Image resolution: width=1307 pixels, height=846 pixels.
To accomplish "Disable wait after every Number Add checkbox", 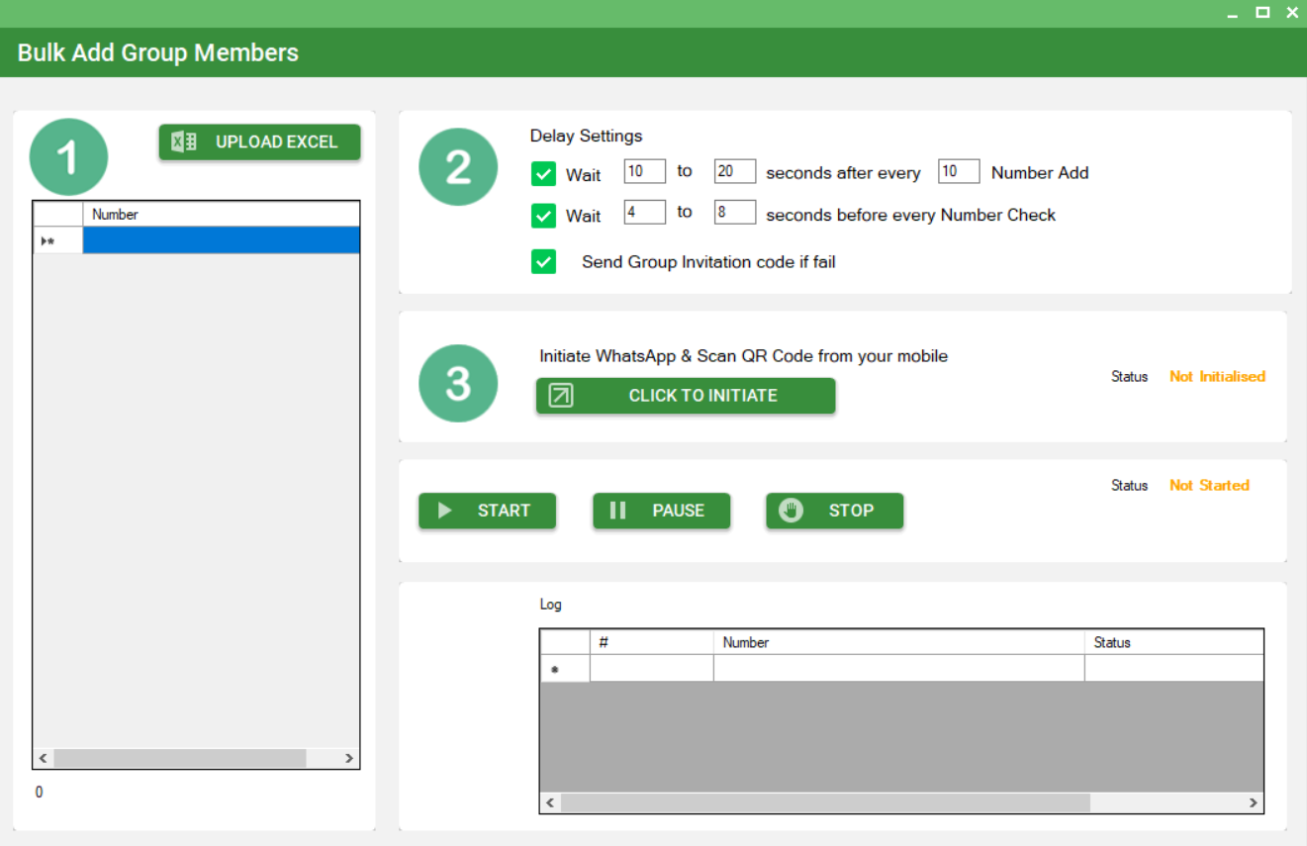I will click(543, 174).
